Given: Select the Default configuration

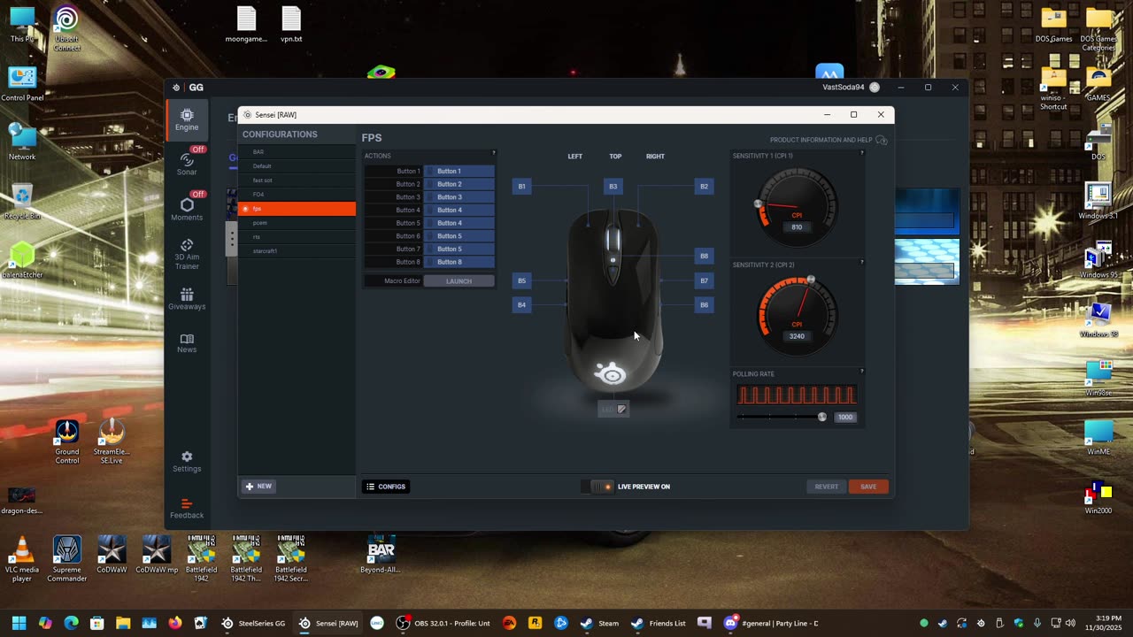Looking at the screenshot, I should 297,166.
